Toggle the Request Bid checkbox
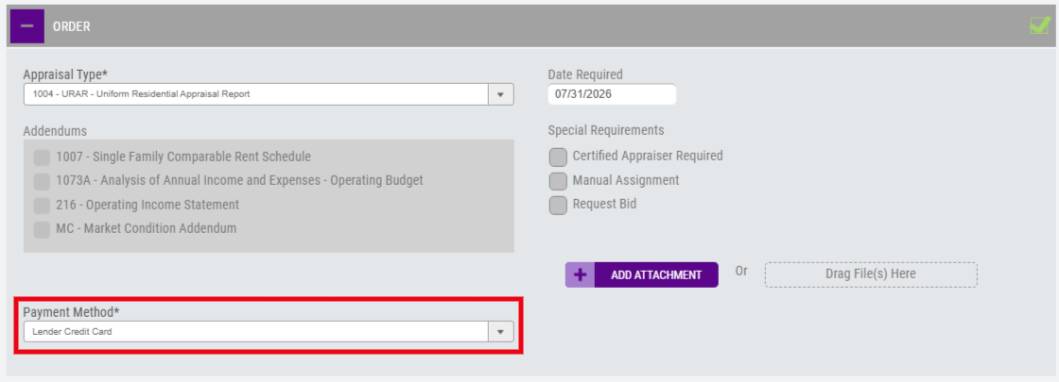The width and height of the screenshot is (1059, 382). coord(558,206)
